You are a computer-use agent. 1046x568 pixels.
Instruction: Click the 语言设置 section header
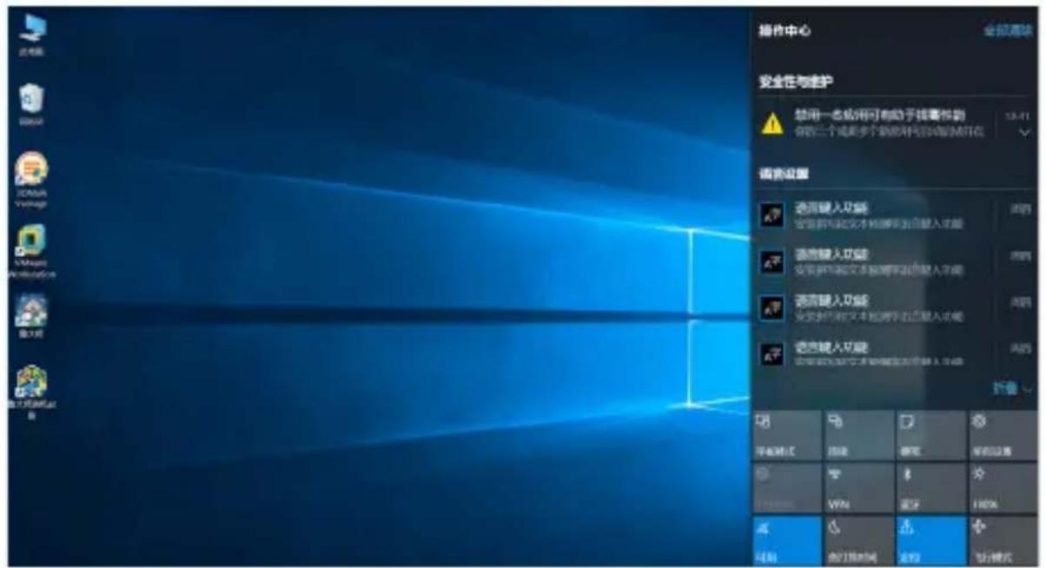784,173
